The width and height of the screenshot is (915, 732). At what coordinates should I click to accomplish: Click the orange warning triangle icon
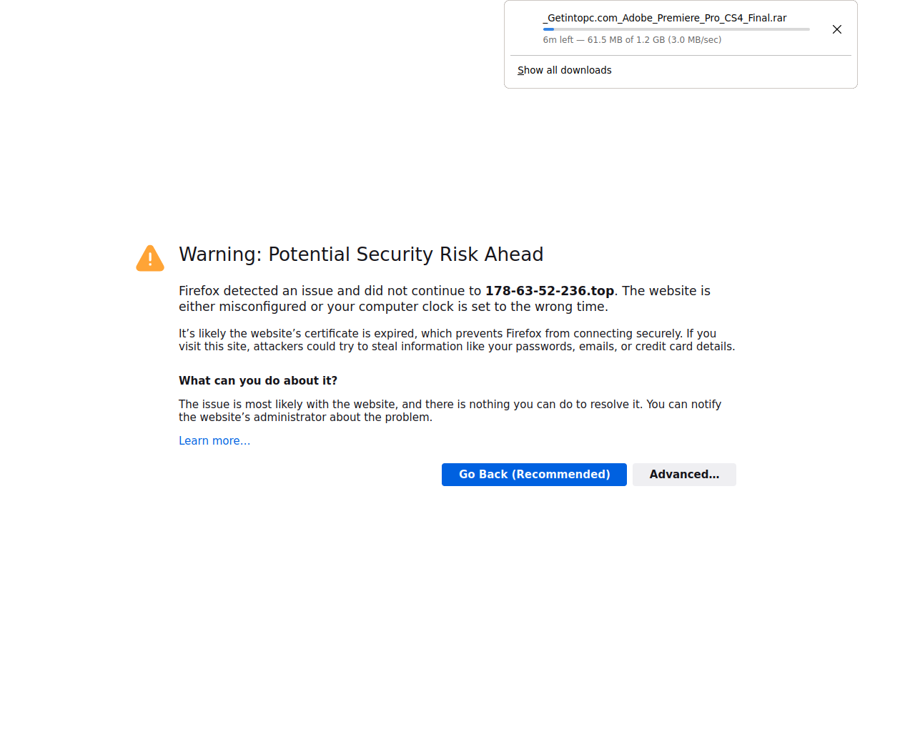tap(150, 258)
